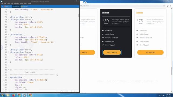This screenshot has height=97, width=173.
Task: Open tab overflow dropdown in Brackets tab bar
Action: [78, 6]
